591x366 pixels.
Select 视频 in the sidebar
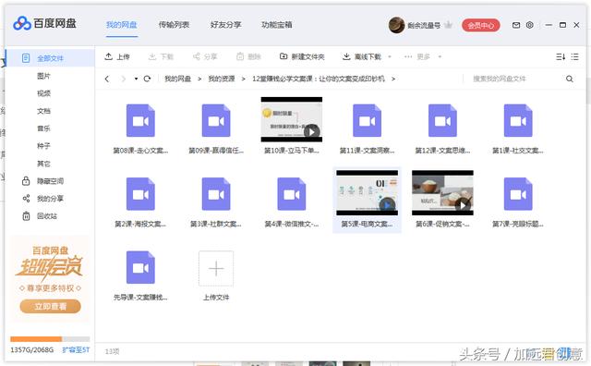43,93
